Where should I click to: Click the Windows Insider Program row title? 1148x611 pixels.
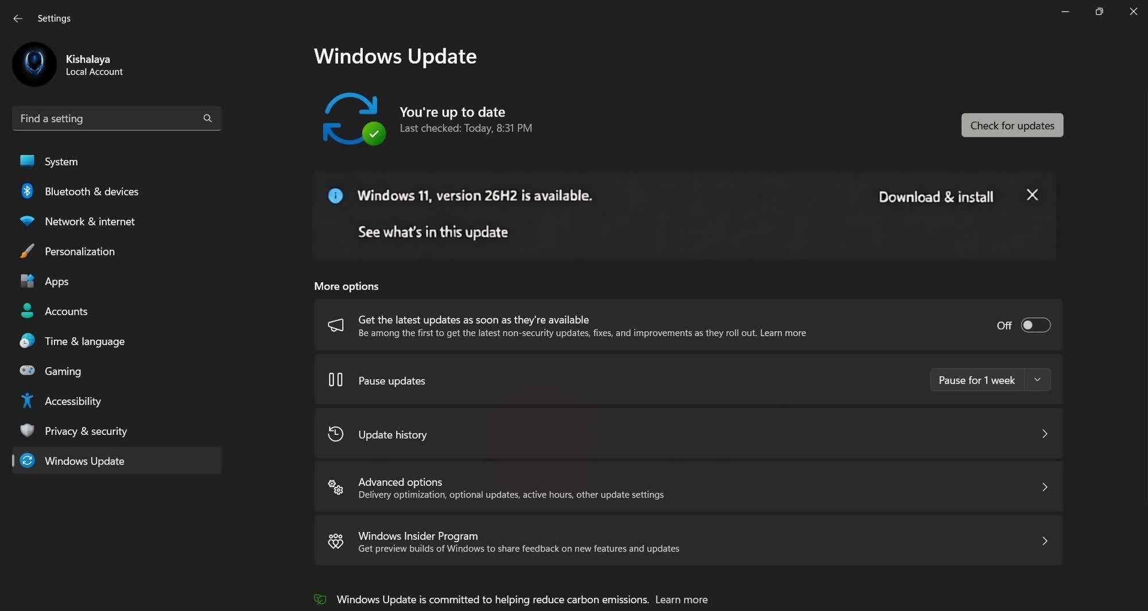[x=418, y=536]
